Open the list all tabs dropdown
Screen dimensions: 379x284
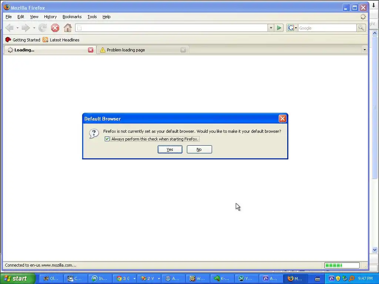click(x=365, y=50)
